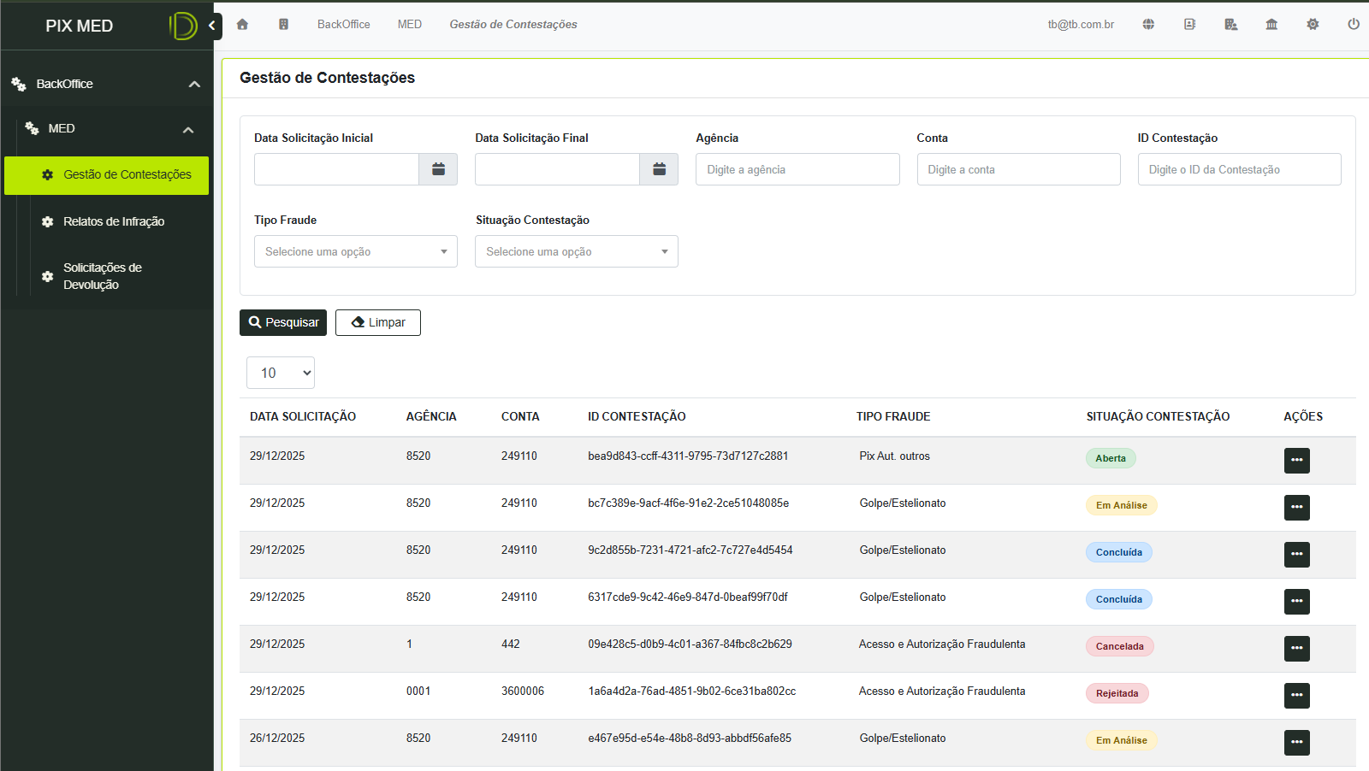This screenshot has width=1369, height=771.
Task: Collapse the sidebar with arrow toggle
Action: point(212,26)
